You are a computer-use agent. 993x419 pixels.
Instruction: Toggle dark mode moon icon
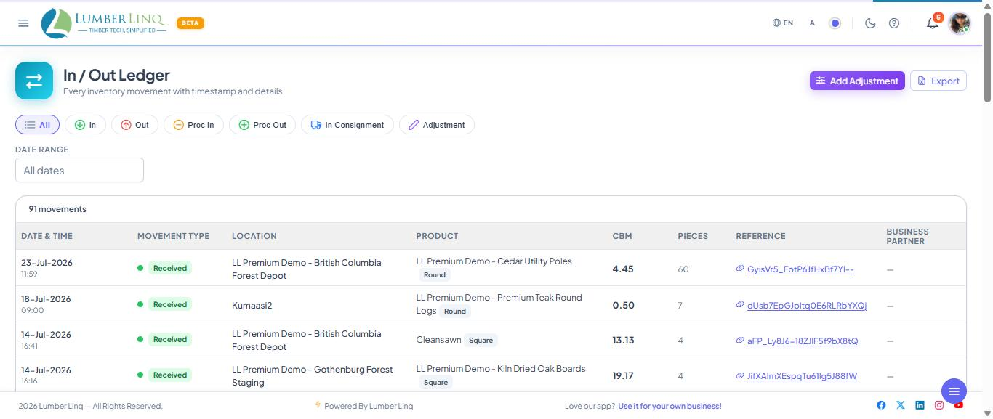coord(870,23)
